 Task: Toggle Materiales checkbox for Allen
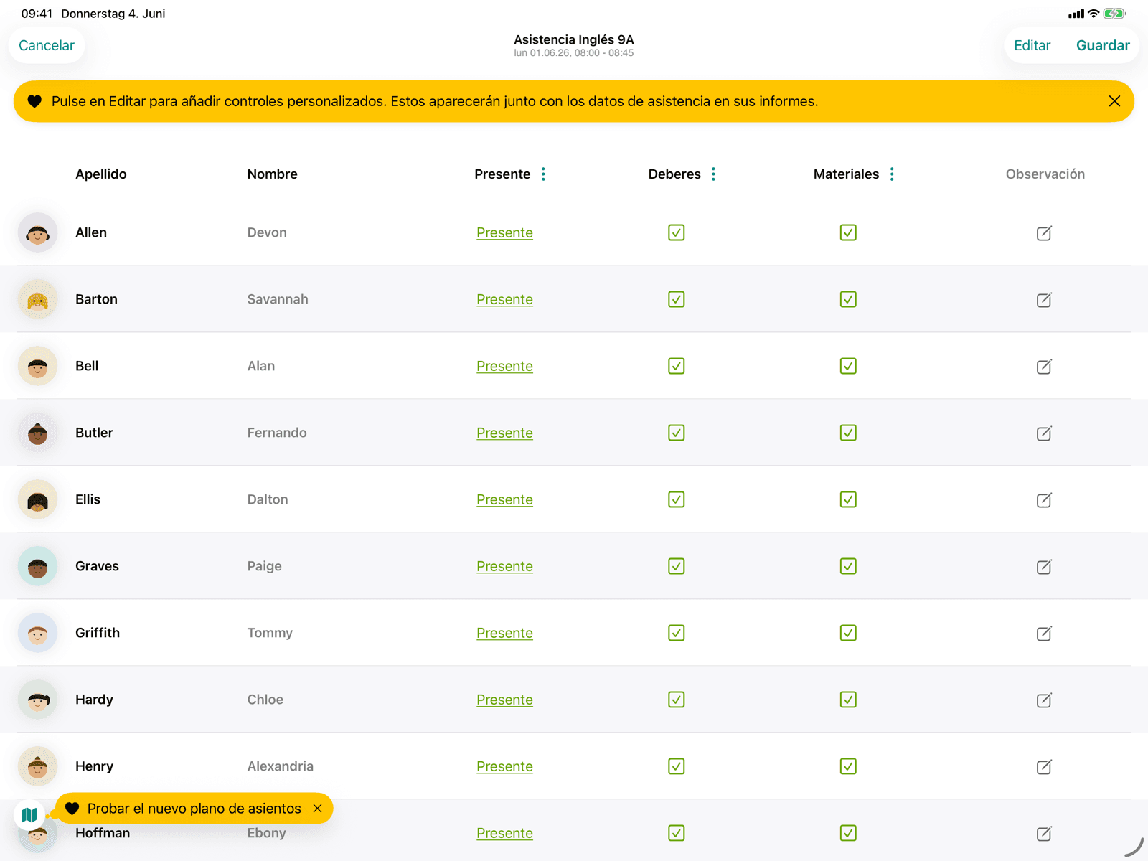(x=848, y=232)
